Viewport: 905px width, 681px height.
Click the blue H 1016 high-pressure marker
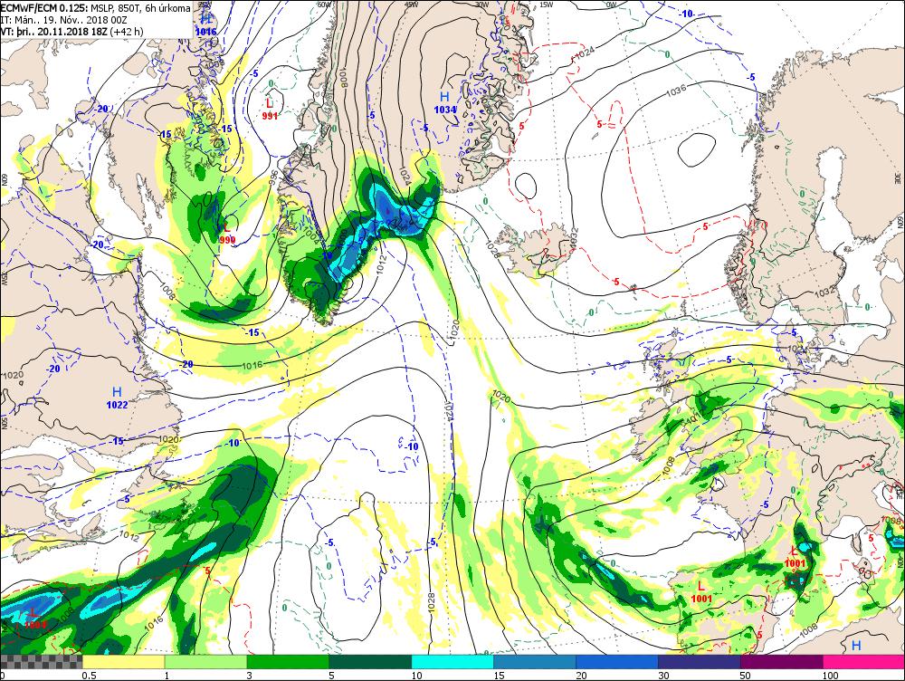(205, 26)
